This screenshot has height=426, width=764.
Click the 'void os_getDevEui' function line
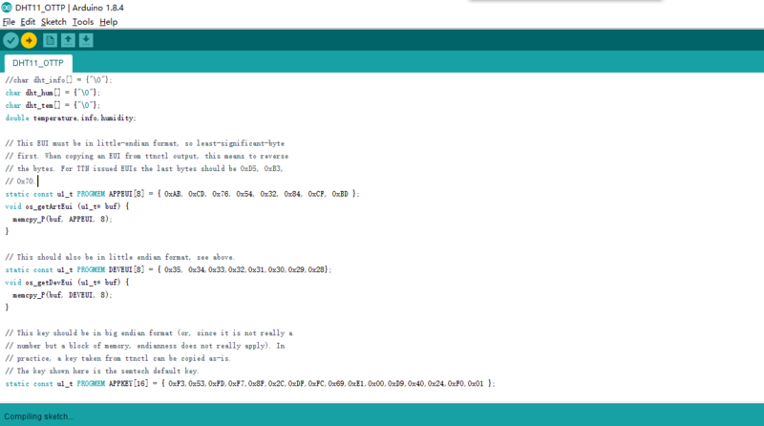pos(67,282)
